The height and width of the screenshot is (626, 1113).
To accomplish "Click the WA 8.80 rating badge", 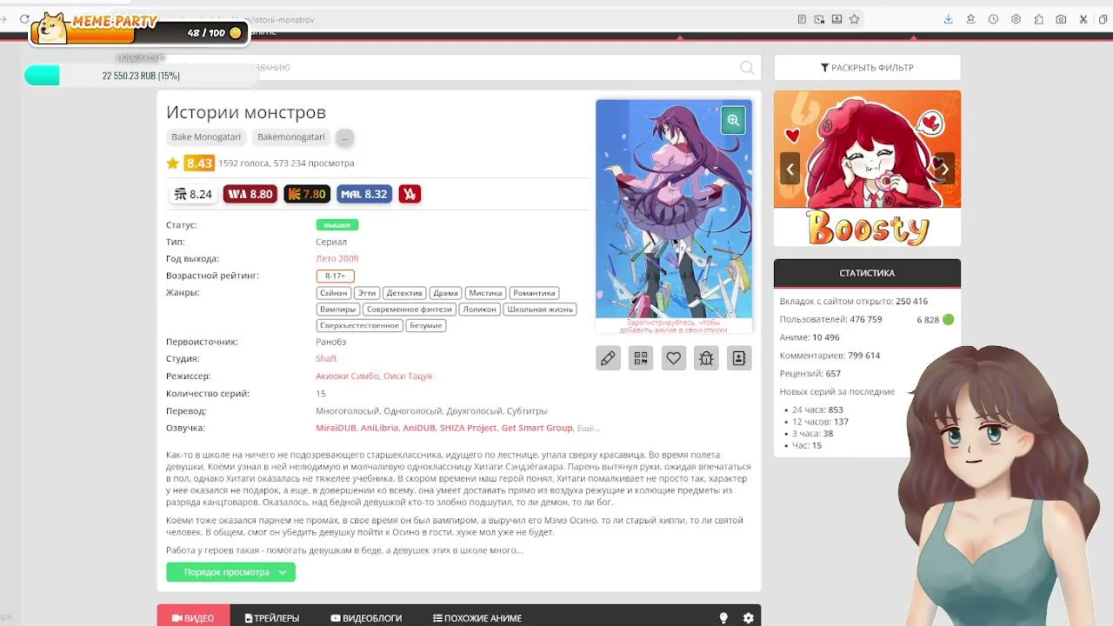I will [250, 194].
